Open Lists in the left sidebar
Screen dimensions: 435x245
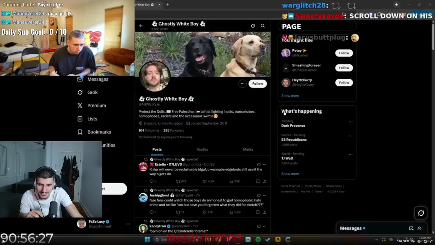pos(87,119)
